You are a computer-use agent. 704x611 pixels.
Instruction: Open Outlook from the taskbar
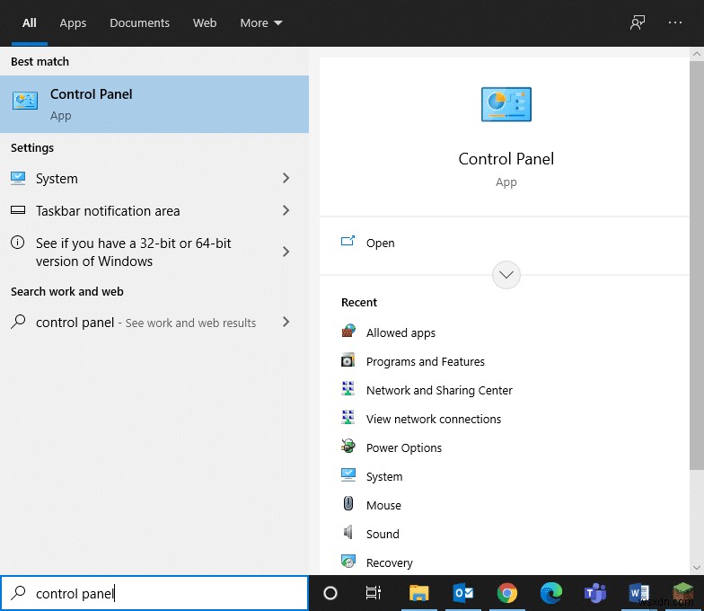(463, 593)
